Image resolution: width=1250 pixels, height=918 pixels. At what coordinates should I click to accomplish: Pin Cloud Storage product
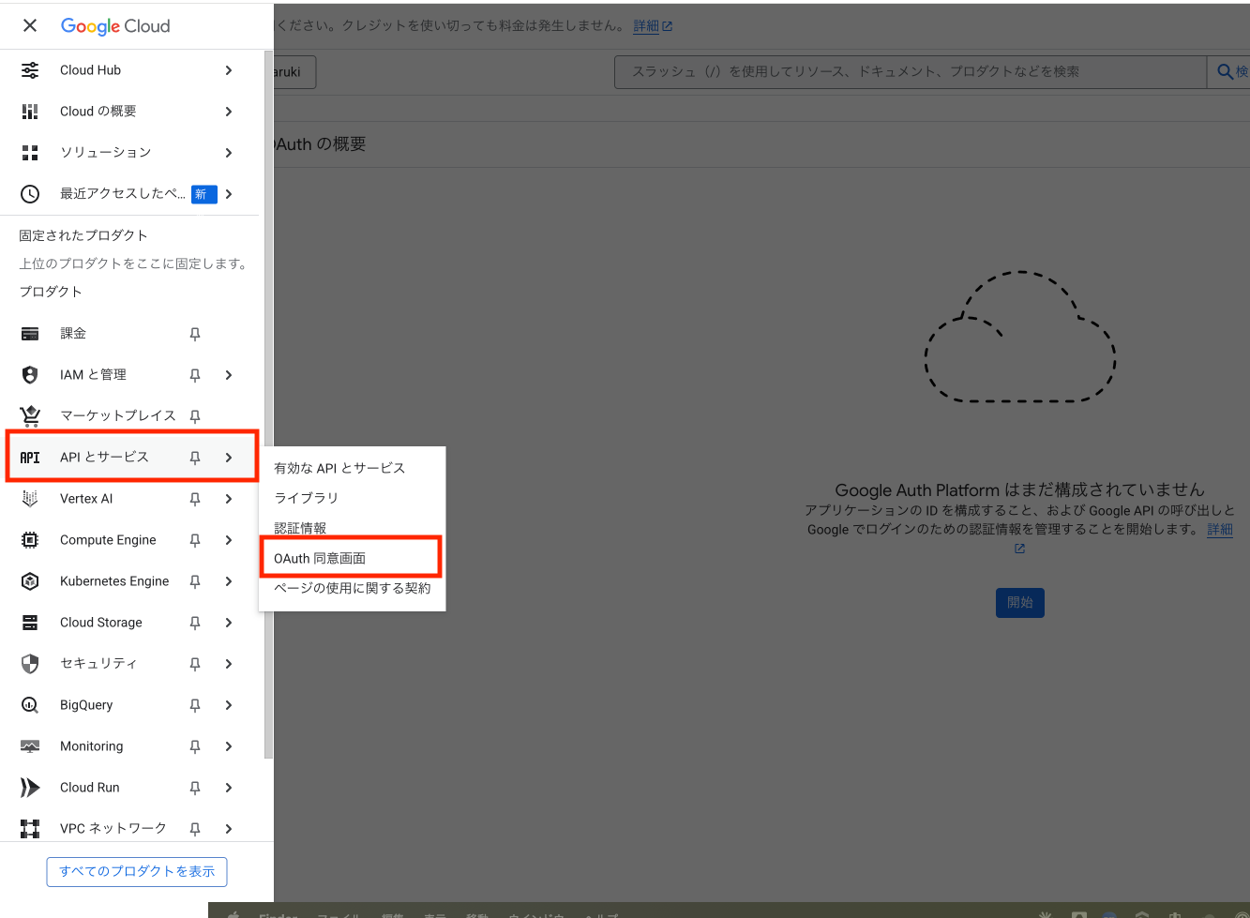point(195,623)
